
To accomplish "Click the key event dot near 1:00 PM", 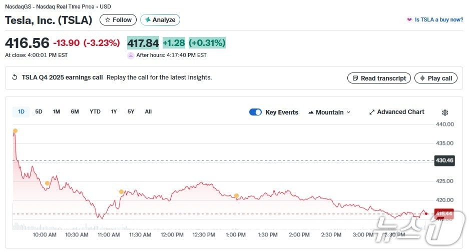I will [x=236, y=195].
